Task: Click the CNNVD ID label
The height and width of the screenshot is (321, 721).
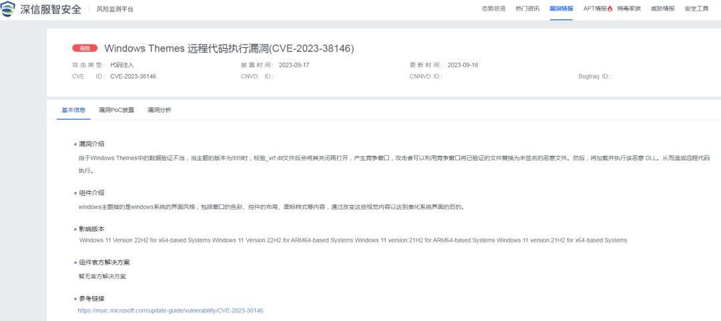Action: point(426,77)
